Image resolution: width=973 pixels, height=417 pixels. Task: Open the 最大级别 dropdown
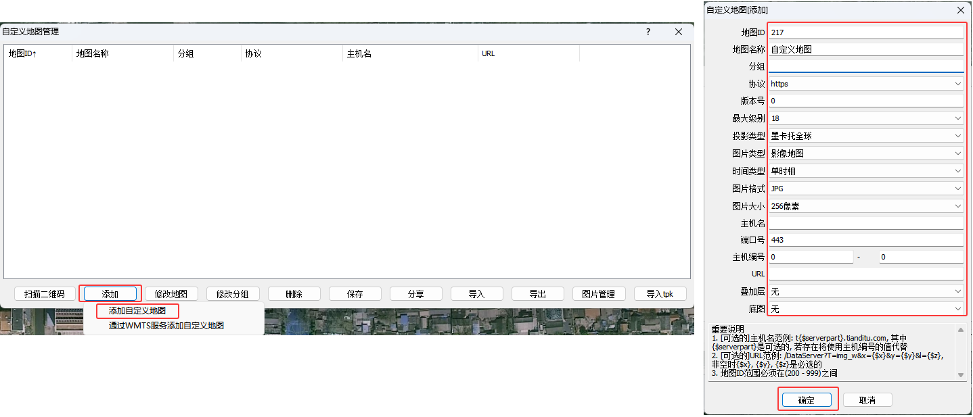click(x=865, y=118)
